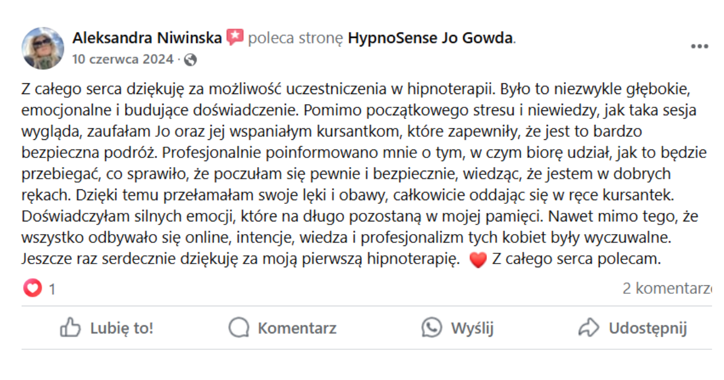Click the heart reaction icon below post

click(32, 289)
